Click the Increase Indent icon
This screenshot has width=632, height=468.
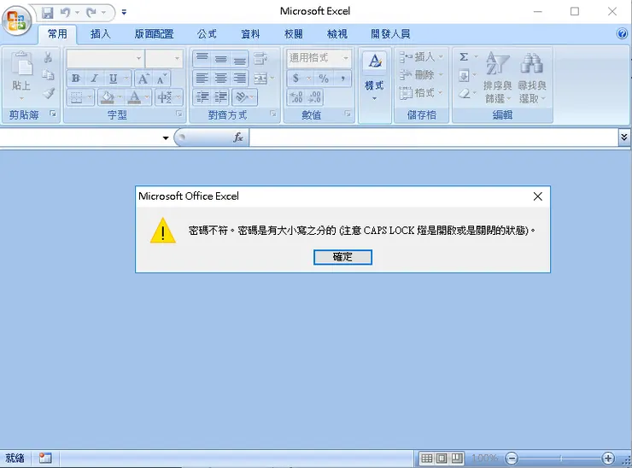pos(220,97)
